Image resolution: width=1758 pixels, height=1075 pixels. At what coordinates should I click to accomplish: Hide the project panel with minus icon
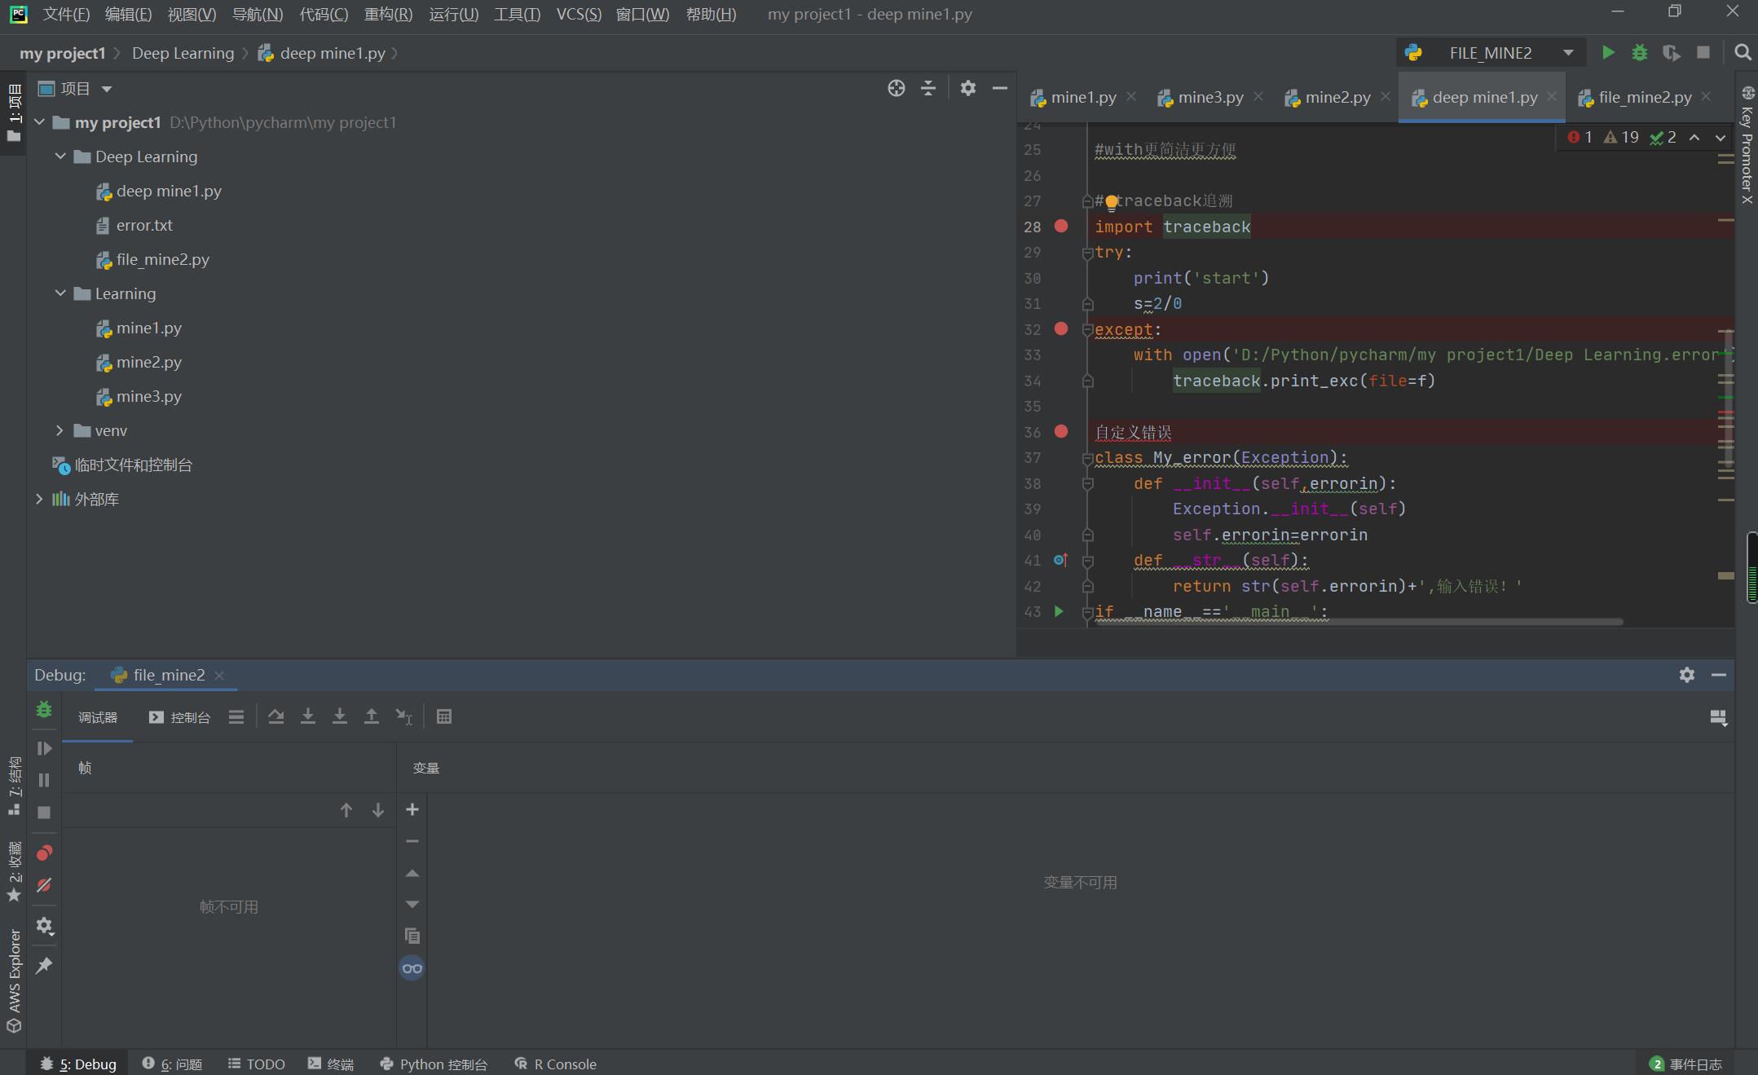pyautogui.click(x=1000, y=88)
